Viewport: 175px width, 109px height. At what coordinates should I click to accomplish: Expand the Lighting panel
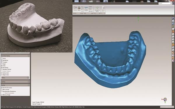29,82
